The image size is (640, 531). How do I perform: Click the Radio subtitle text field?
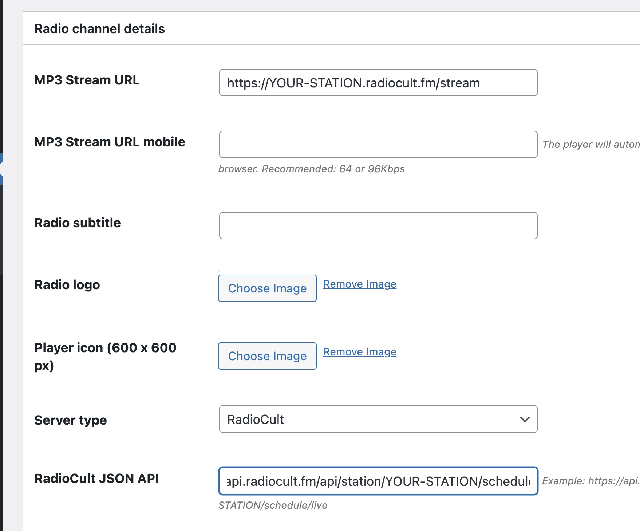pyautogui.click(x=378, y=226)
